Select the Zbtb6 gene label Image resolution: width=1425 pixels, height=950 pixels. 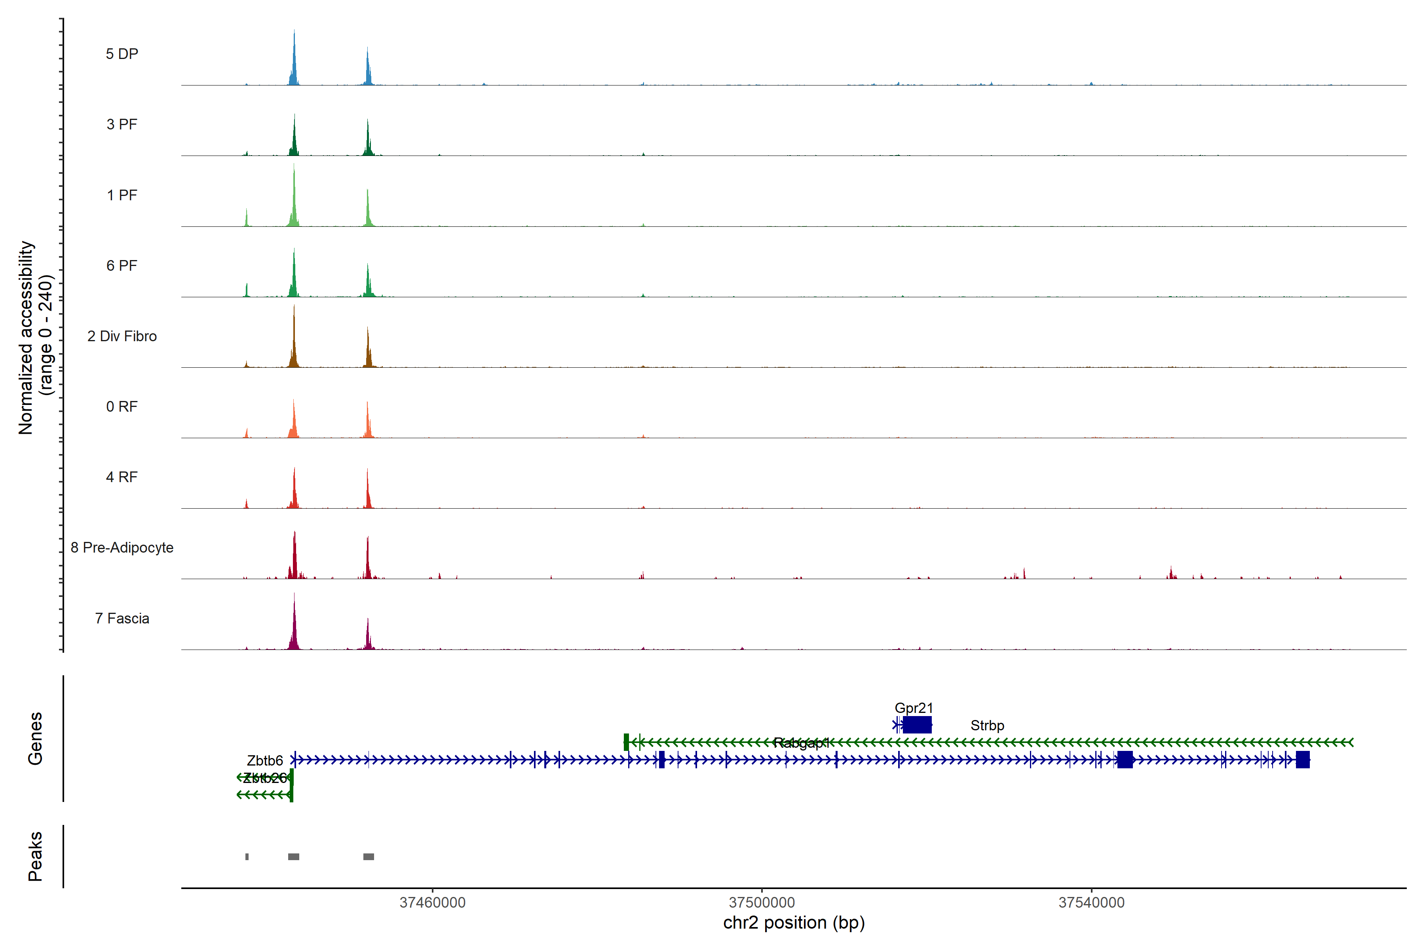pyautogui.click(x=265, y=760)
